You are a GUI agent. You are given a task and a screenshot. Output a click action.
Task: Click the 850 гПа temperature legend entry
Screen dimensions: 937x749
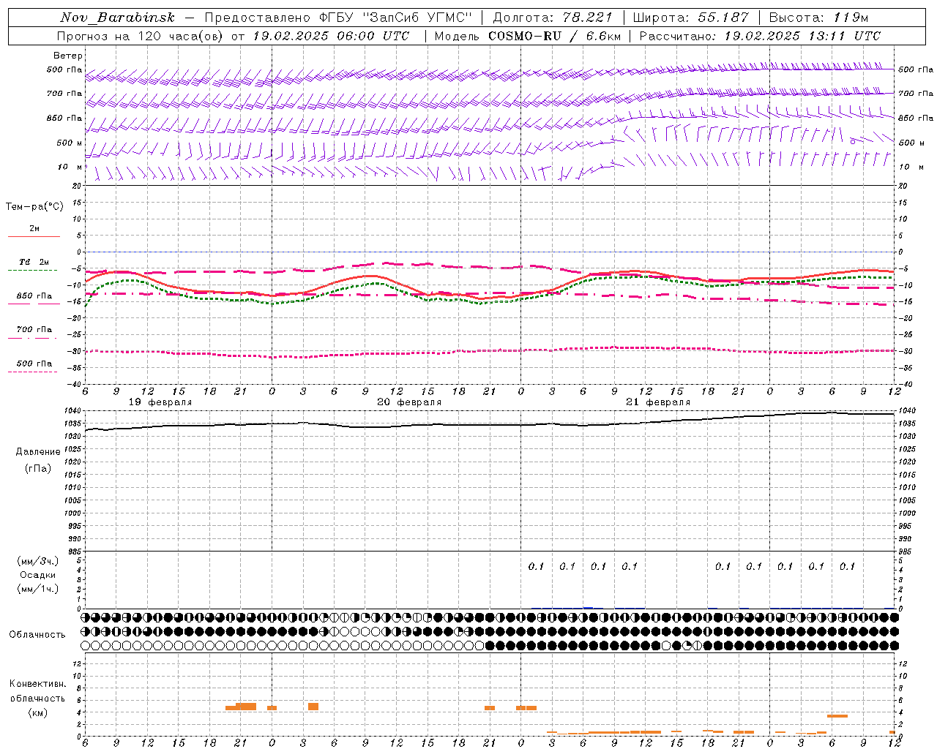coord(34,296)
